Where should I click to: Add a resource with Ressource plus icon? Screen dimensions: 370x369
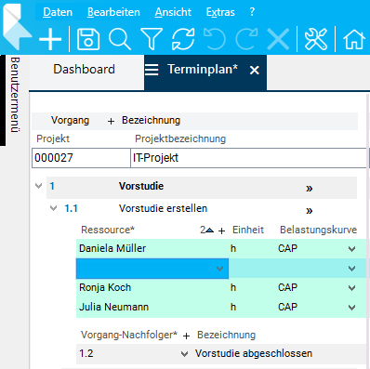pyautogui.click(x=221, y=231)
